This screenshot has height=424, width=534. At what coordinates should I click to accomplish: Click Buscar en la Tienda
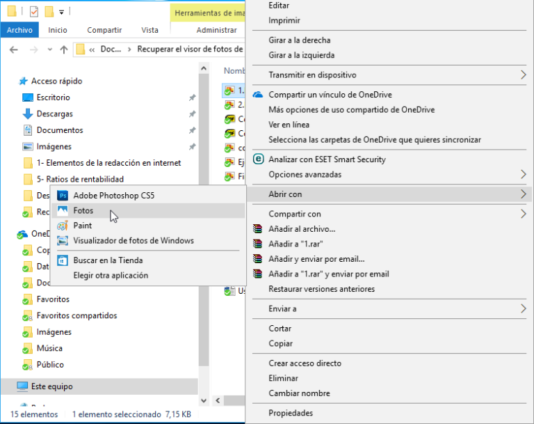148,260
